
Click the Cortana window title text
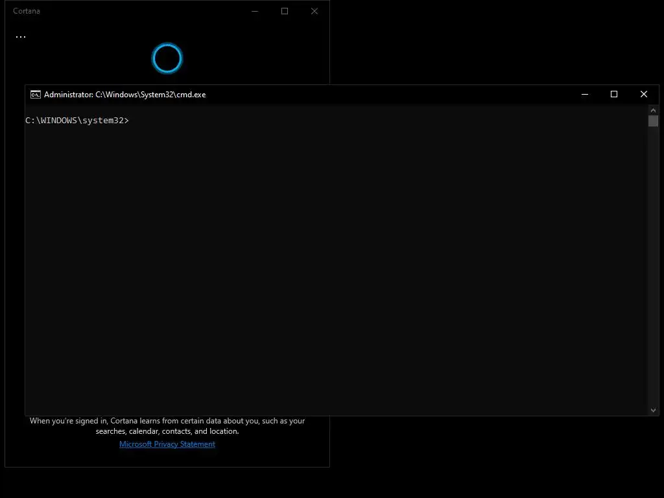[x=26, y=11]
